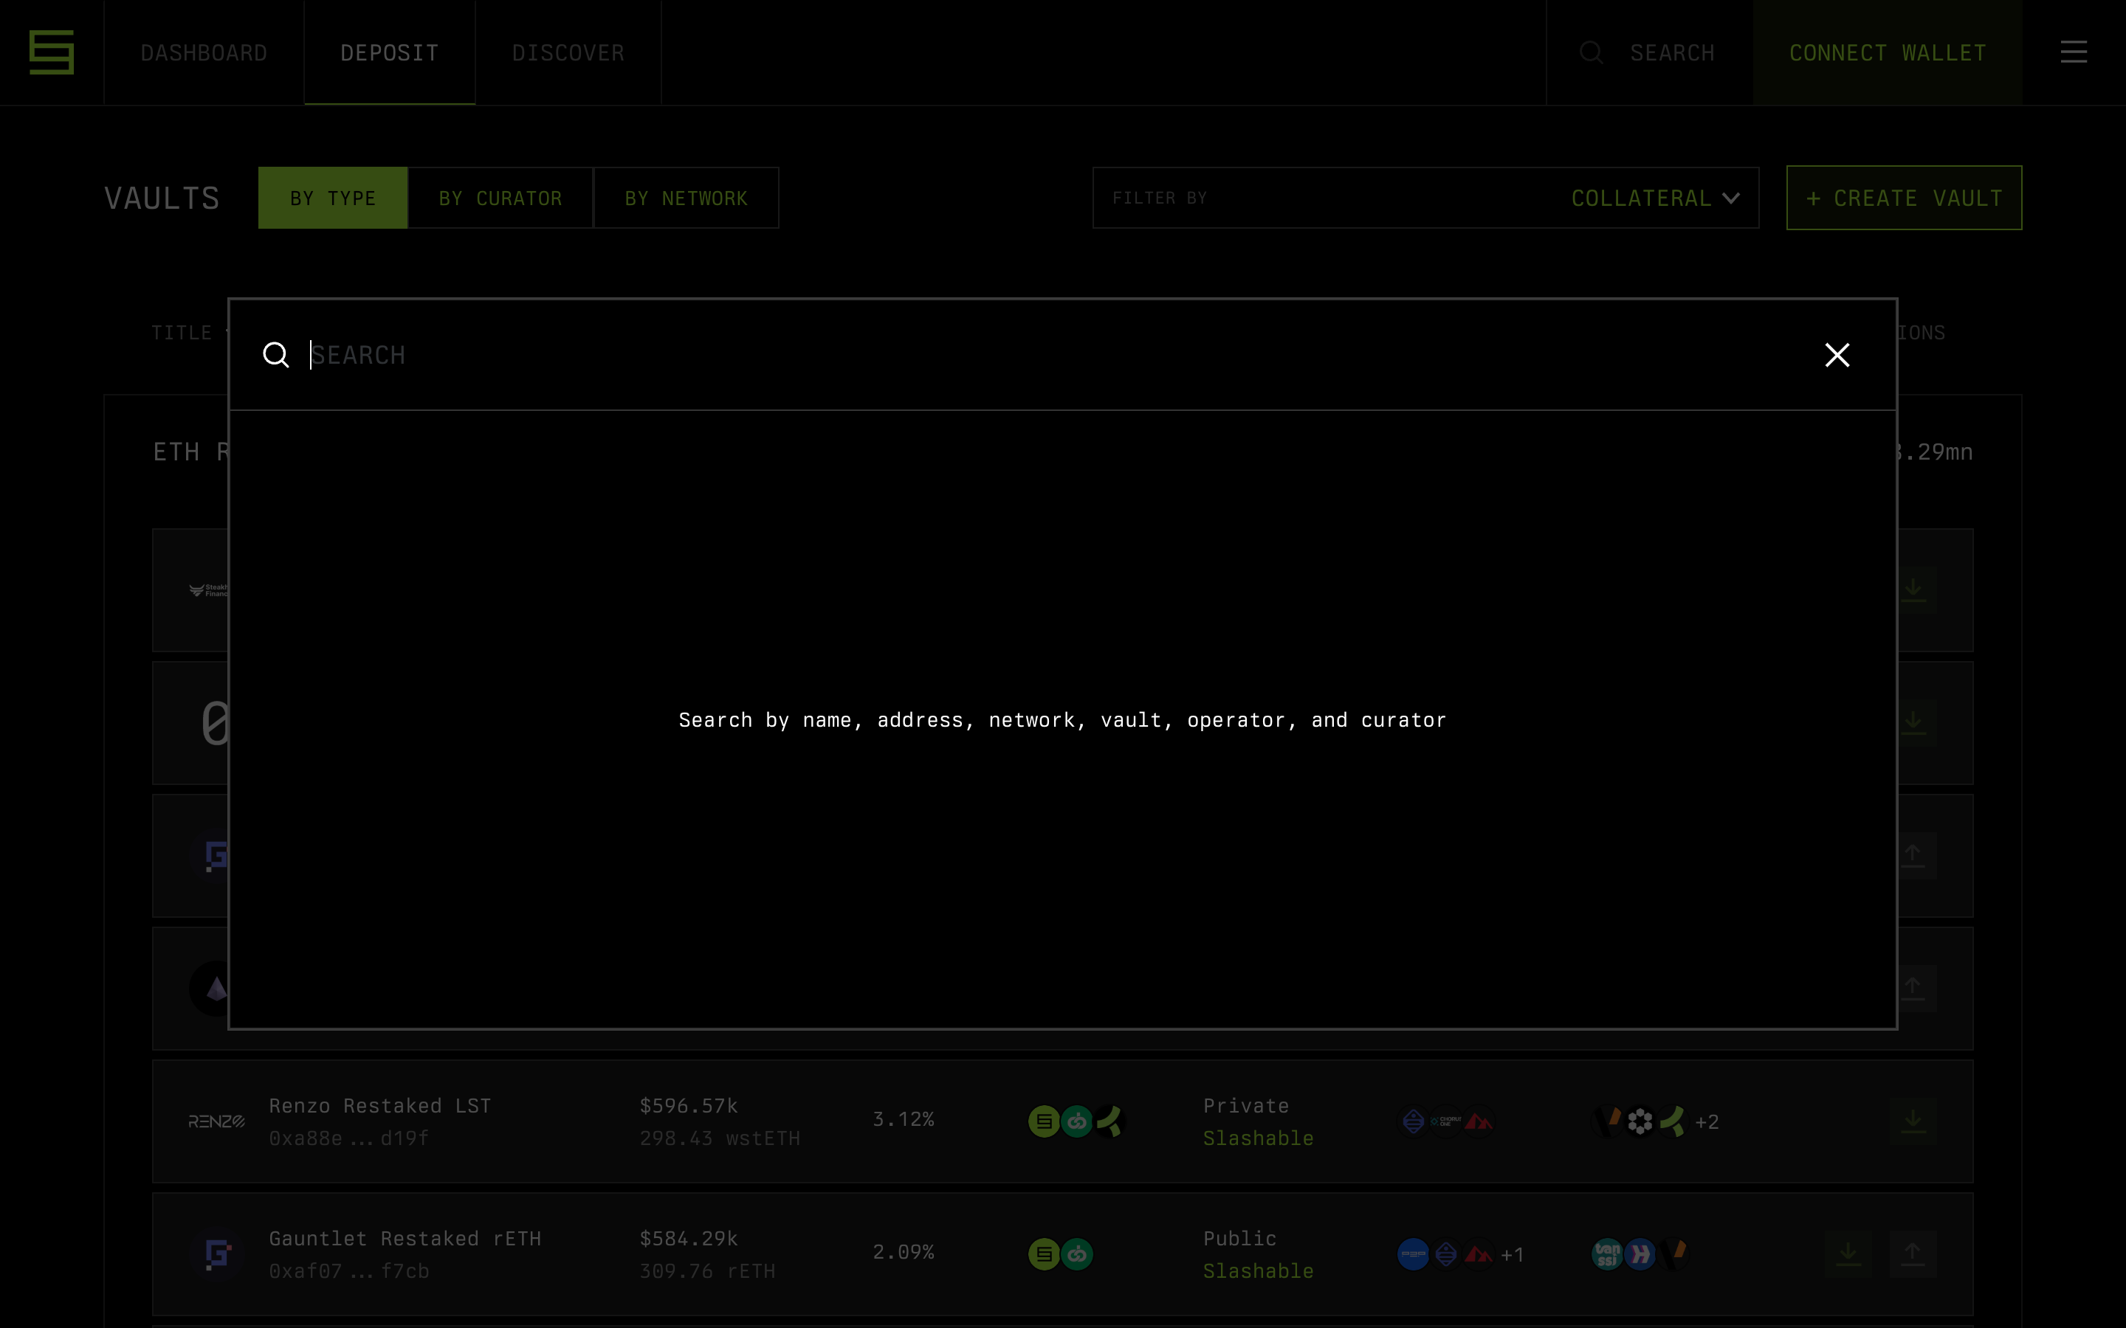
Task: Click the 298.43 wstETH amount
Action: click(x=720, y=1138)
